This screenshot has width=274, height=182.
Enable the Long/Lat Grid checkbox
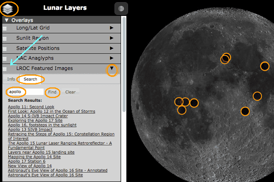pyautogui.click(x=5, y=28)
